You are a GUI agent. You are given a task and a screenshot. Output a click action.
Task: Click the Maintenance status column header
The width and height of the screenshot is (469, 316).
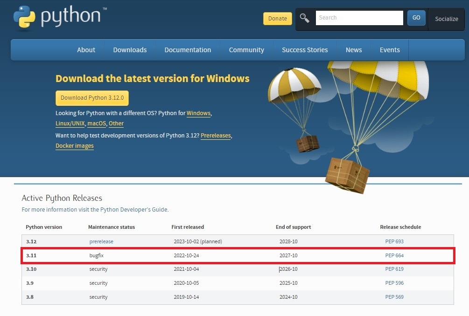pyautogui.click(x=111, y=227)
